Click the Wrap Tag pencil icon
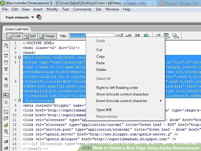The image size is (201, 151). pos(6,125)
